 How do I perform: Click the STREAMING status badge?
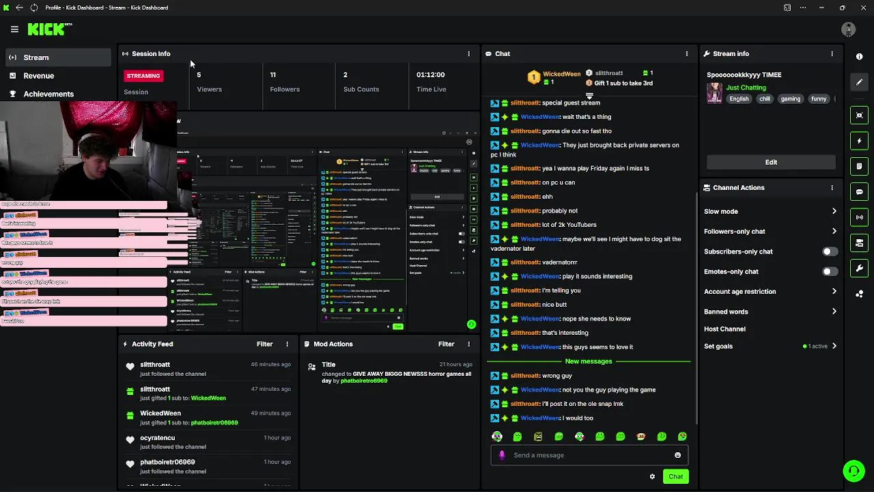coord(143,76)
